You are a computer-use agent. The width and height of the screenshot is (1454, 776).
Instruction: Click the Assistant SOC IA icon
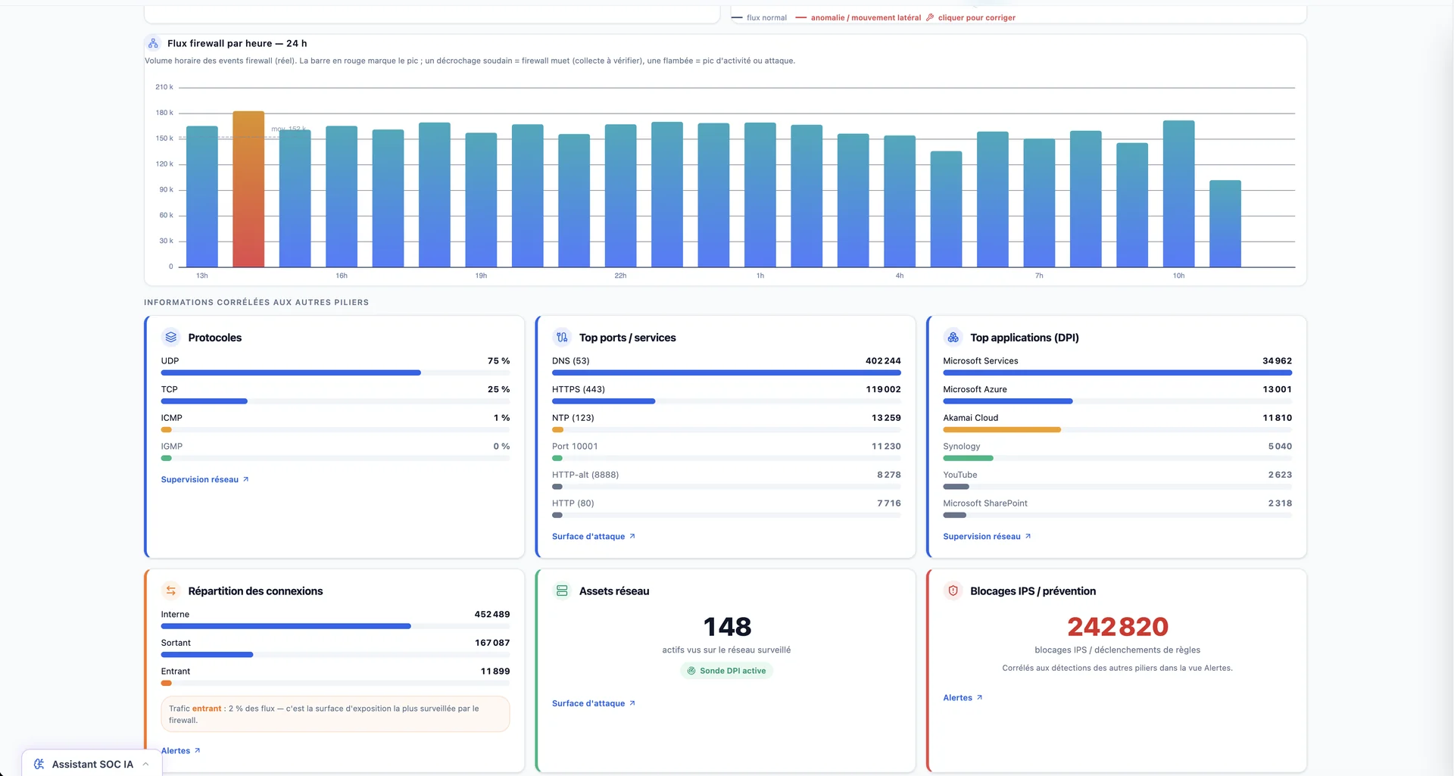[x=39, y=764]
